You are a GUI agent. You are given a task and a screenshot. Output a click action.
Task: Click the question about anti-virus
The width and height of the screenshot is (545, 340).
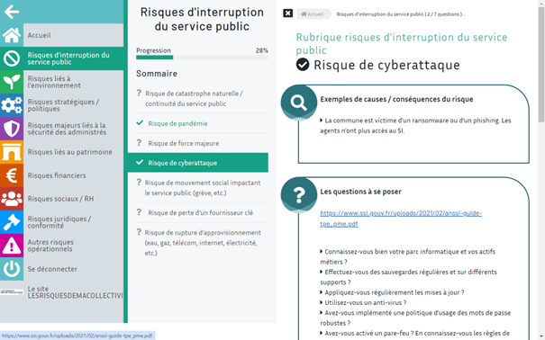pyautogui.click(x=363, y=302)
